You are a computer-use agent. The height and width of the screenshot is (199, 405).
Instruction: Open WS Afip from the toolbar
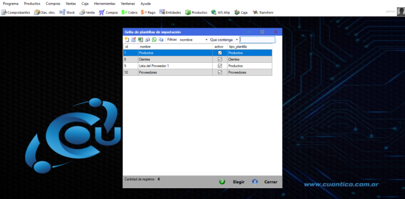[x=220, y=13]
